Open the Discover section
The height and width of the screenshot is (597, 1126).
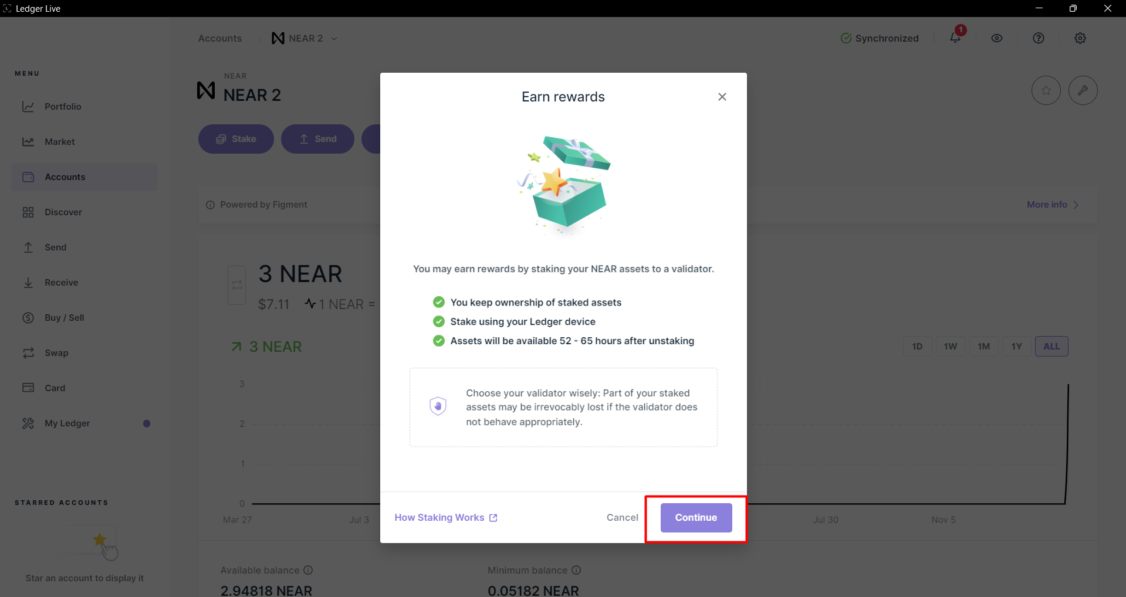point(63,212)
